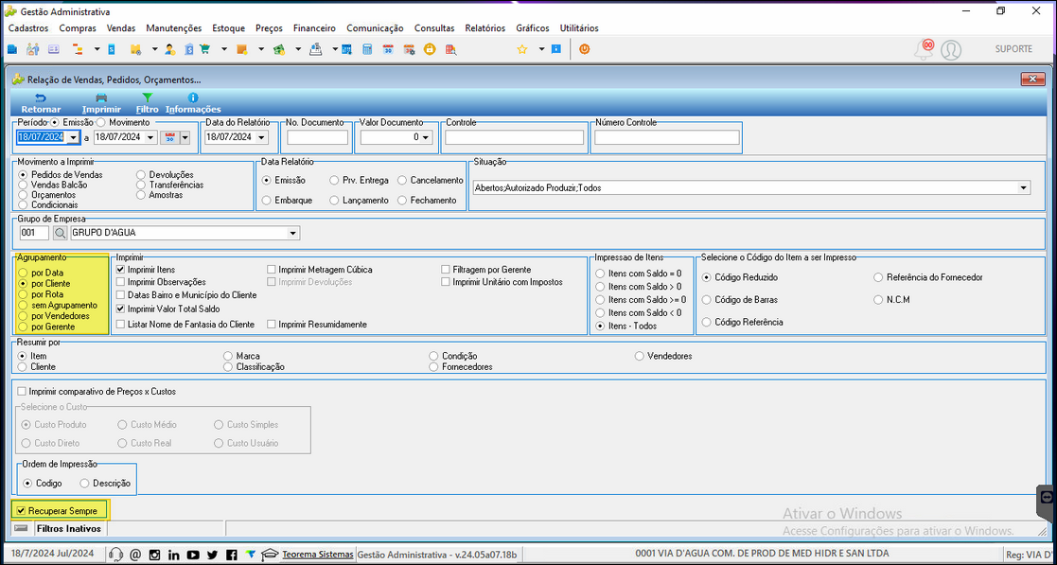This screenshot has width=1057, height=565.
Task: Open the Estoque menu
Action: point(228,28)
